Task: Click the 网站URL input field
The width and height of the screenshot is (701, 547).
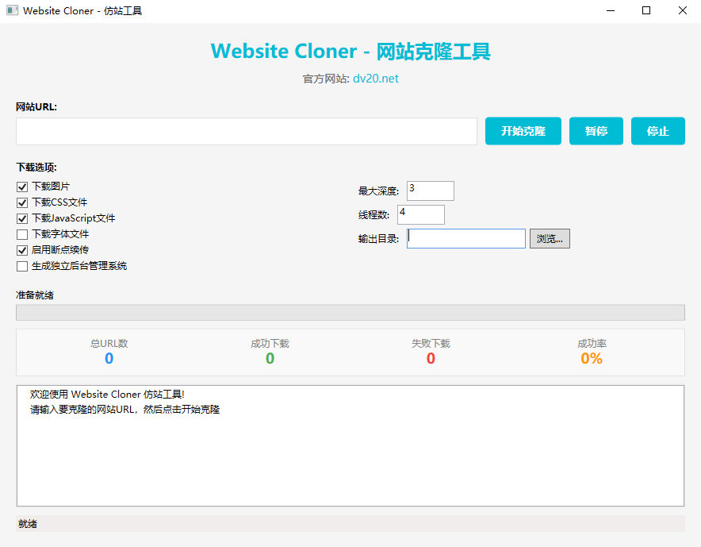Action: click(246, 131)
